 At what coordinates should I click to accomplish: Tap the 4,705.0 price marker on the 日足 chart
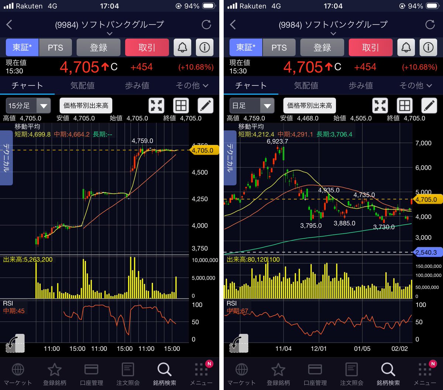(x=428, y=199)
